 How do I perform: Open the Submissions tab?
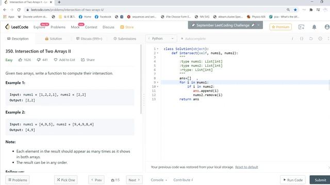pos(125,39)
